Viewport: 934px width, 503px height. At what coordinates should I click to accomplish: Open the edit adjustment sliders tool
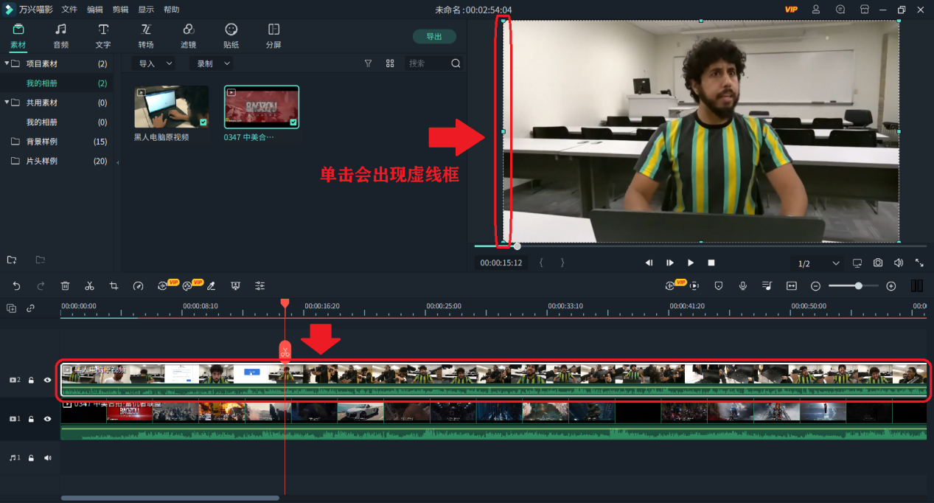260,285
